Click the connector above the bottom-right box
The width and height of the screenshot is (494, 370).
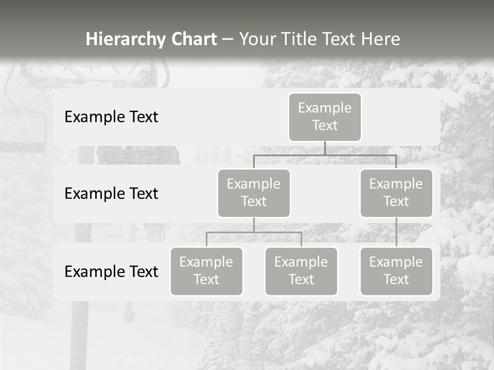(x=396, y=232)
